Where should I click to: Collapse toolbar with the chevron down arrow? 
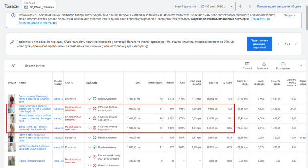301,66
